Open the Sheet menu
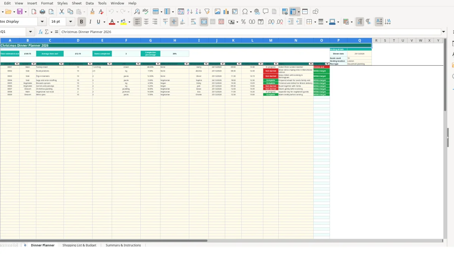454x255 pixels. pyautogui.click(x=77, y=3)
